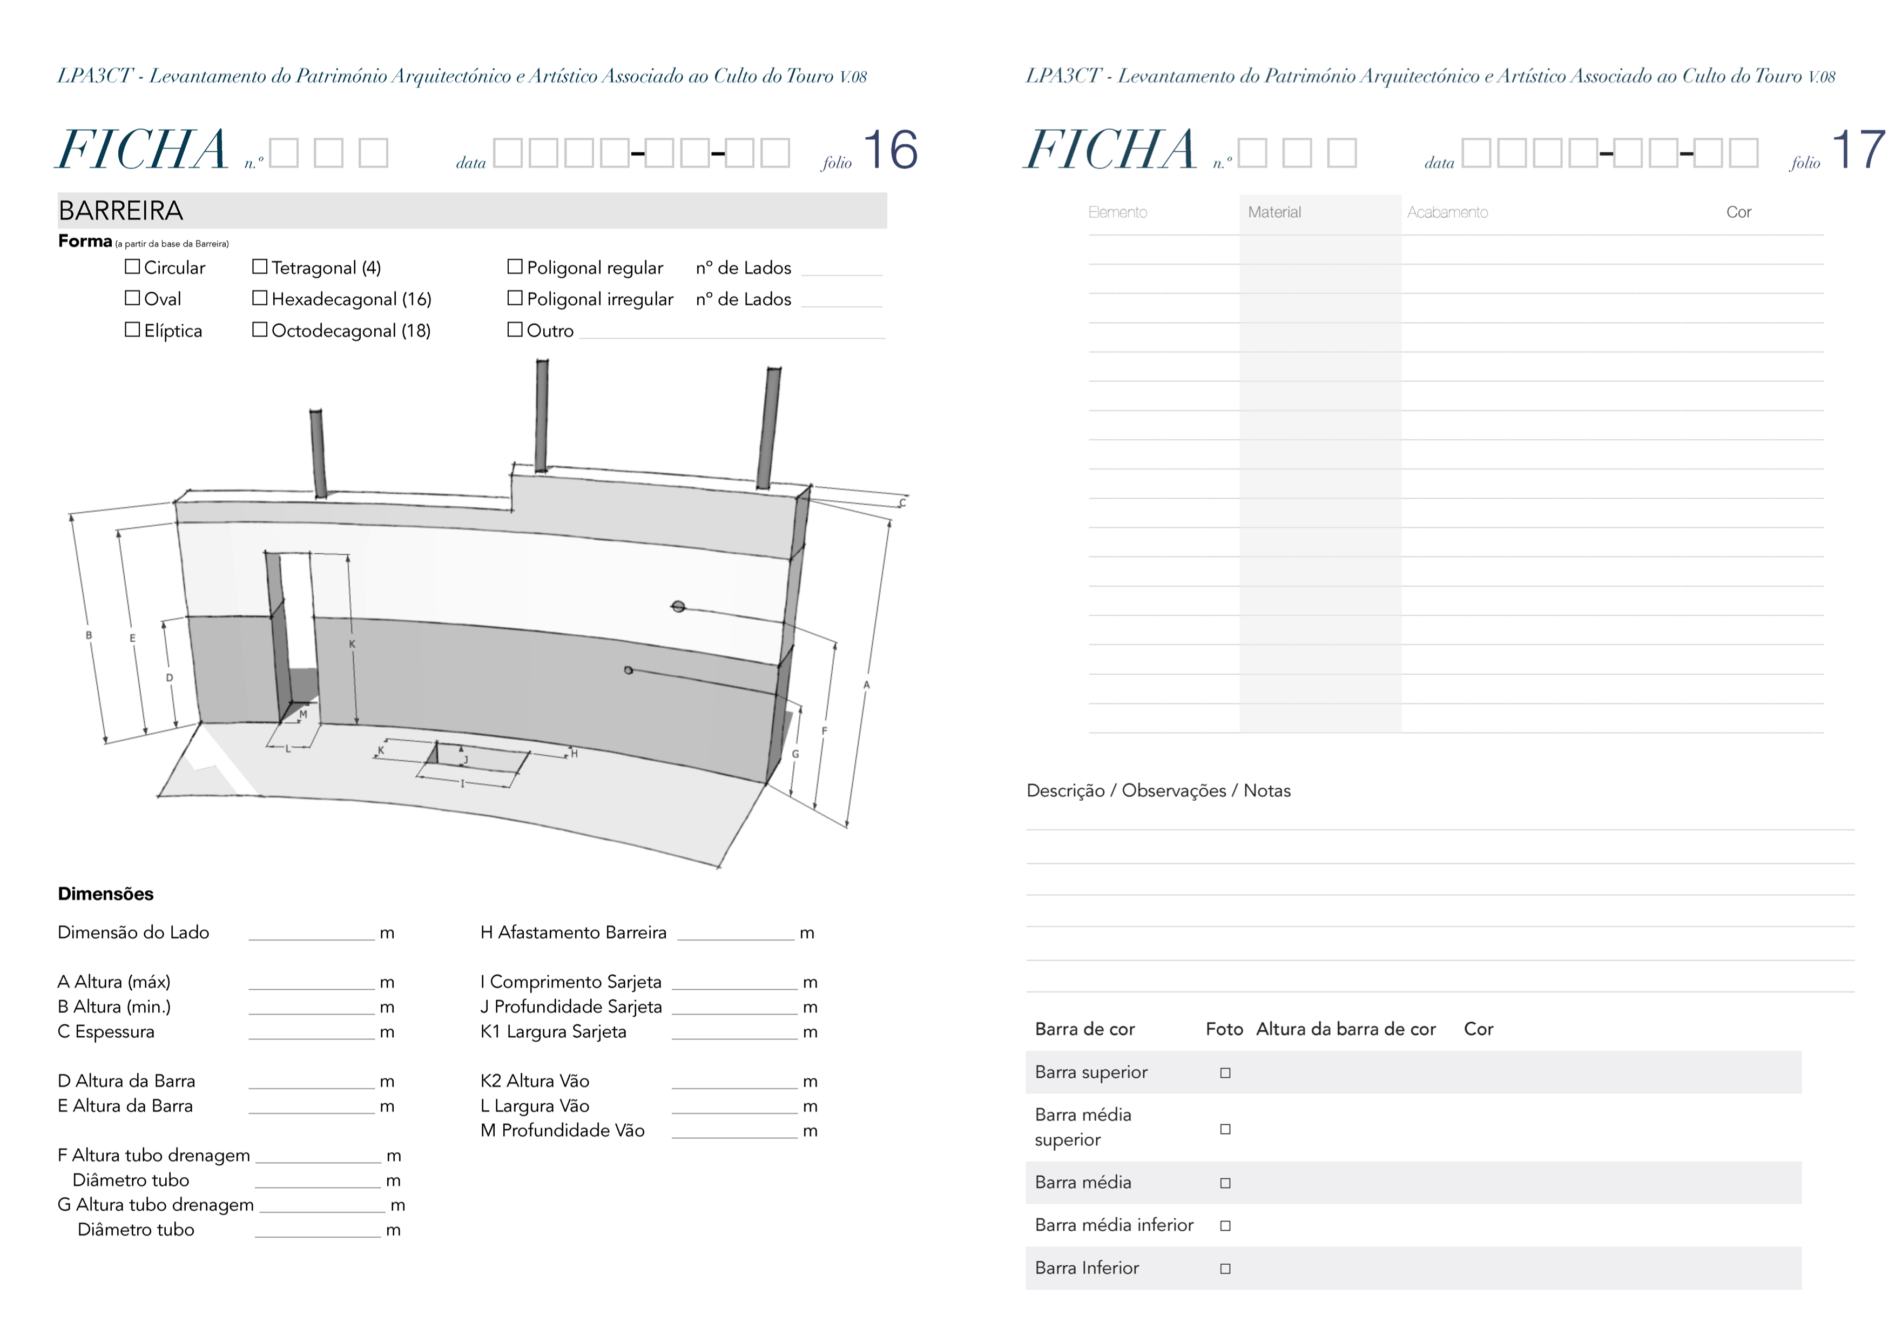
Task: Tick the Barra superior Foto checkbox
Action: (1225, 1072)
